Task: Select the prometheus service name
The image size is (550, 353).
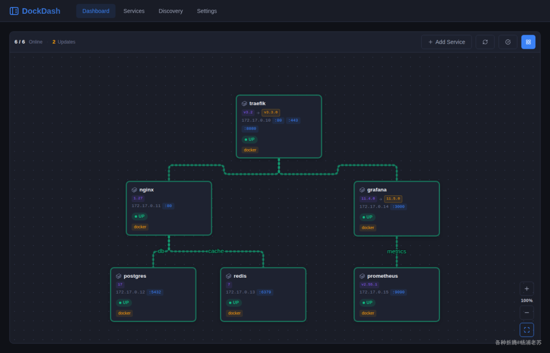Action: pos(382,276)
